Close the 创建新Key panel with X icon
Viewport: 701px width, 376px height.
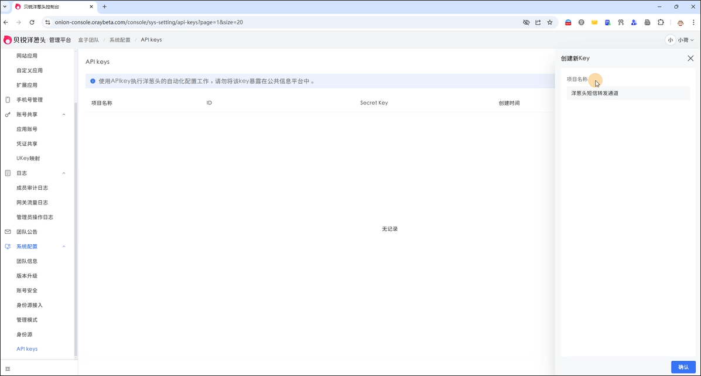[x=690, y=59]
